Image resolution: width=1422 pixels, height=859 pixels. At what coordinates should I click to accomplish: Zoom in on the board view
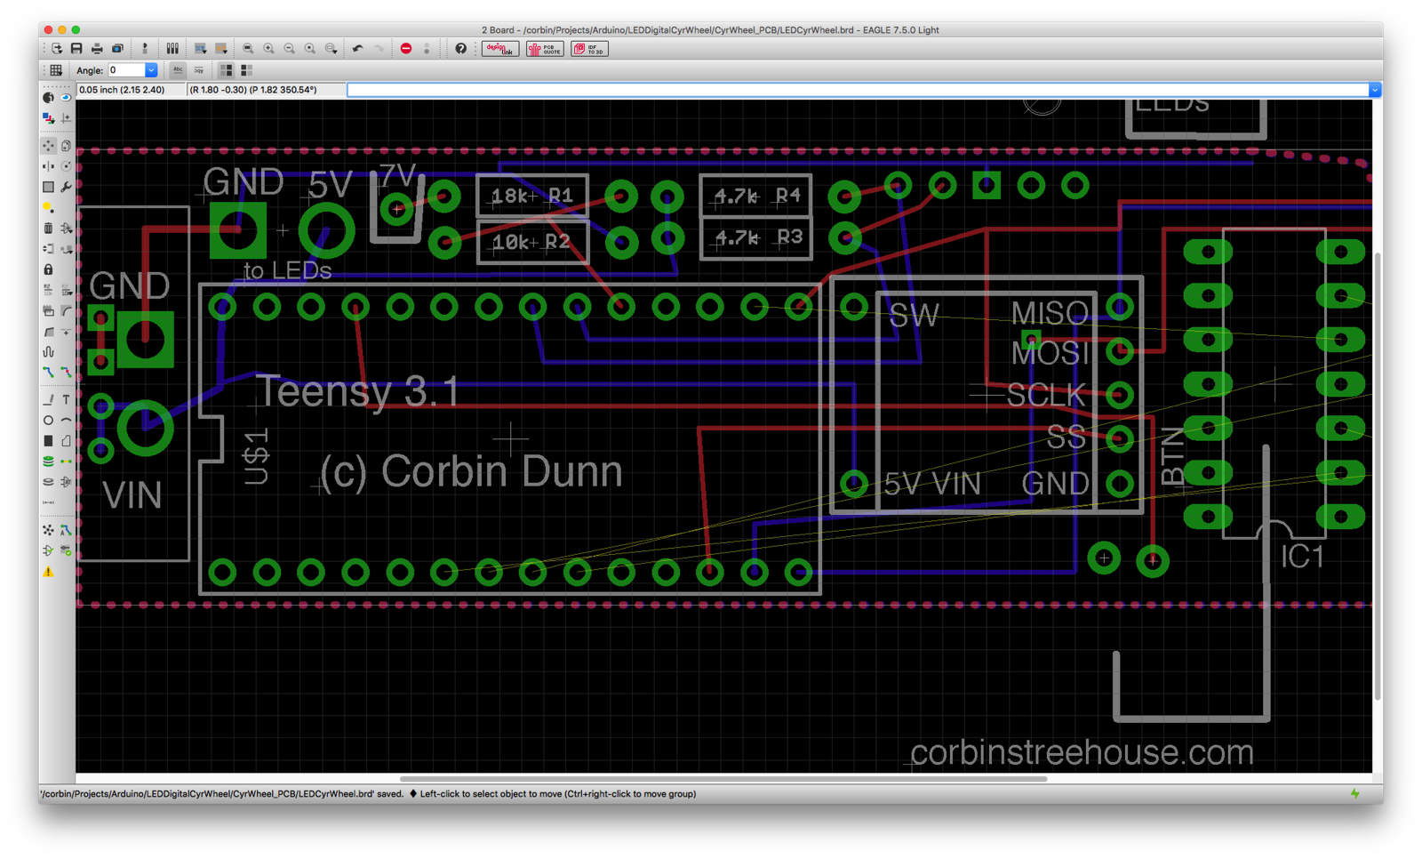point(268,49)
